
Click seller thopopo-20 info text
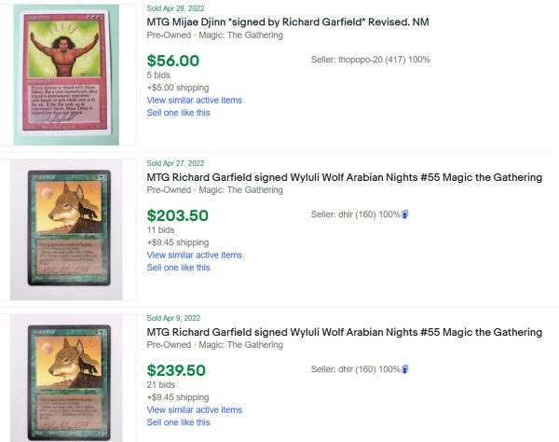click(370, 60)
